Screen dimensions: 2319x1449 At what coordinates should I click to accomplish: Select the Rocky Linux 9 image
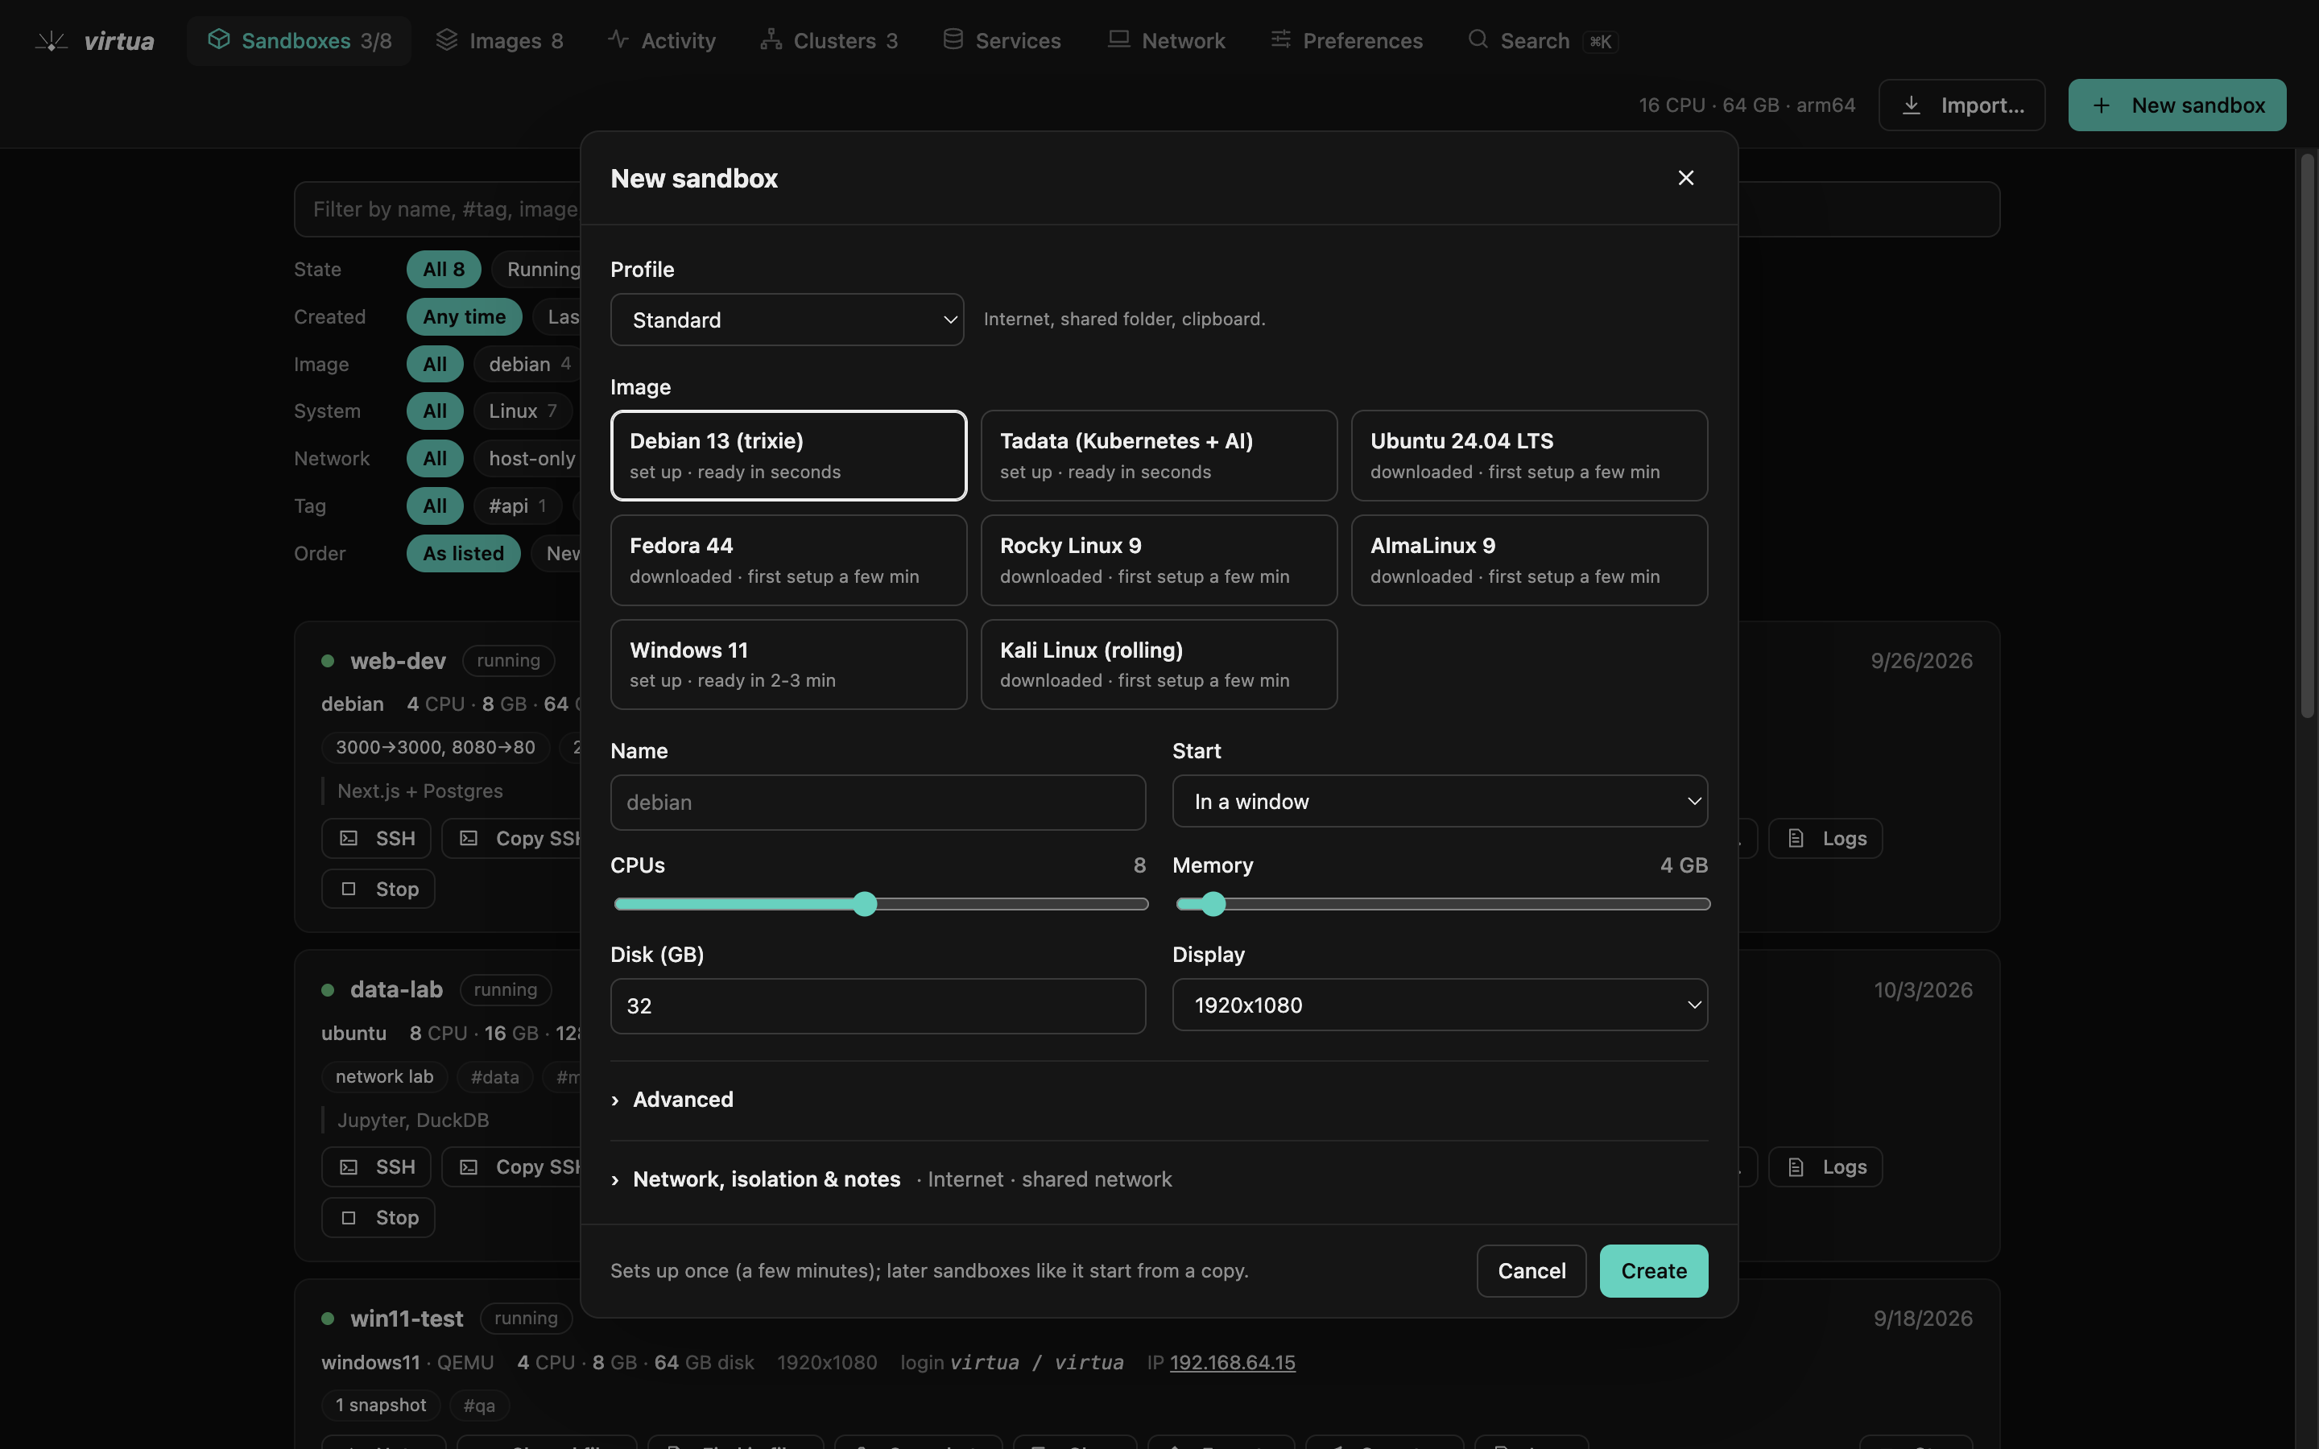1159,559
